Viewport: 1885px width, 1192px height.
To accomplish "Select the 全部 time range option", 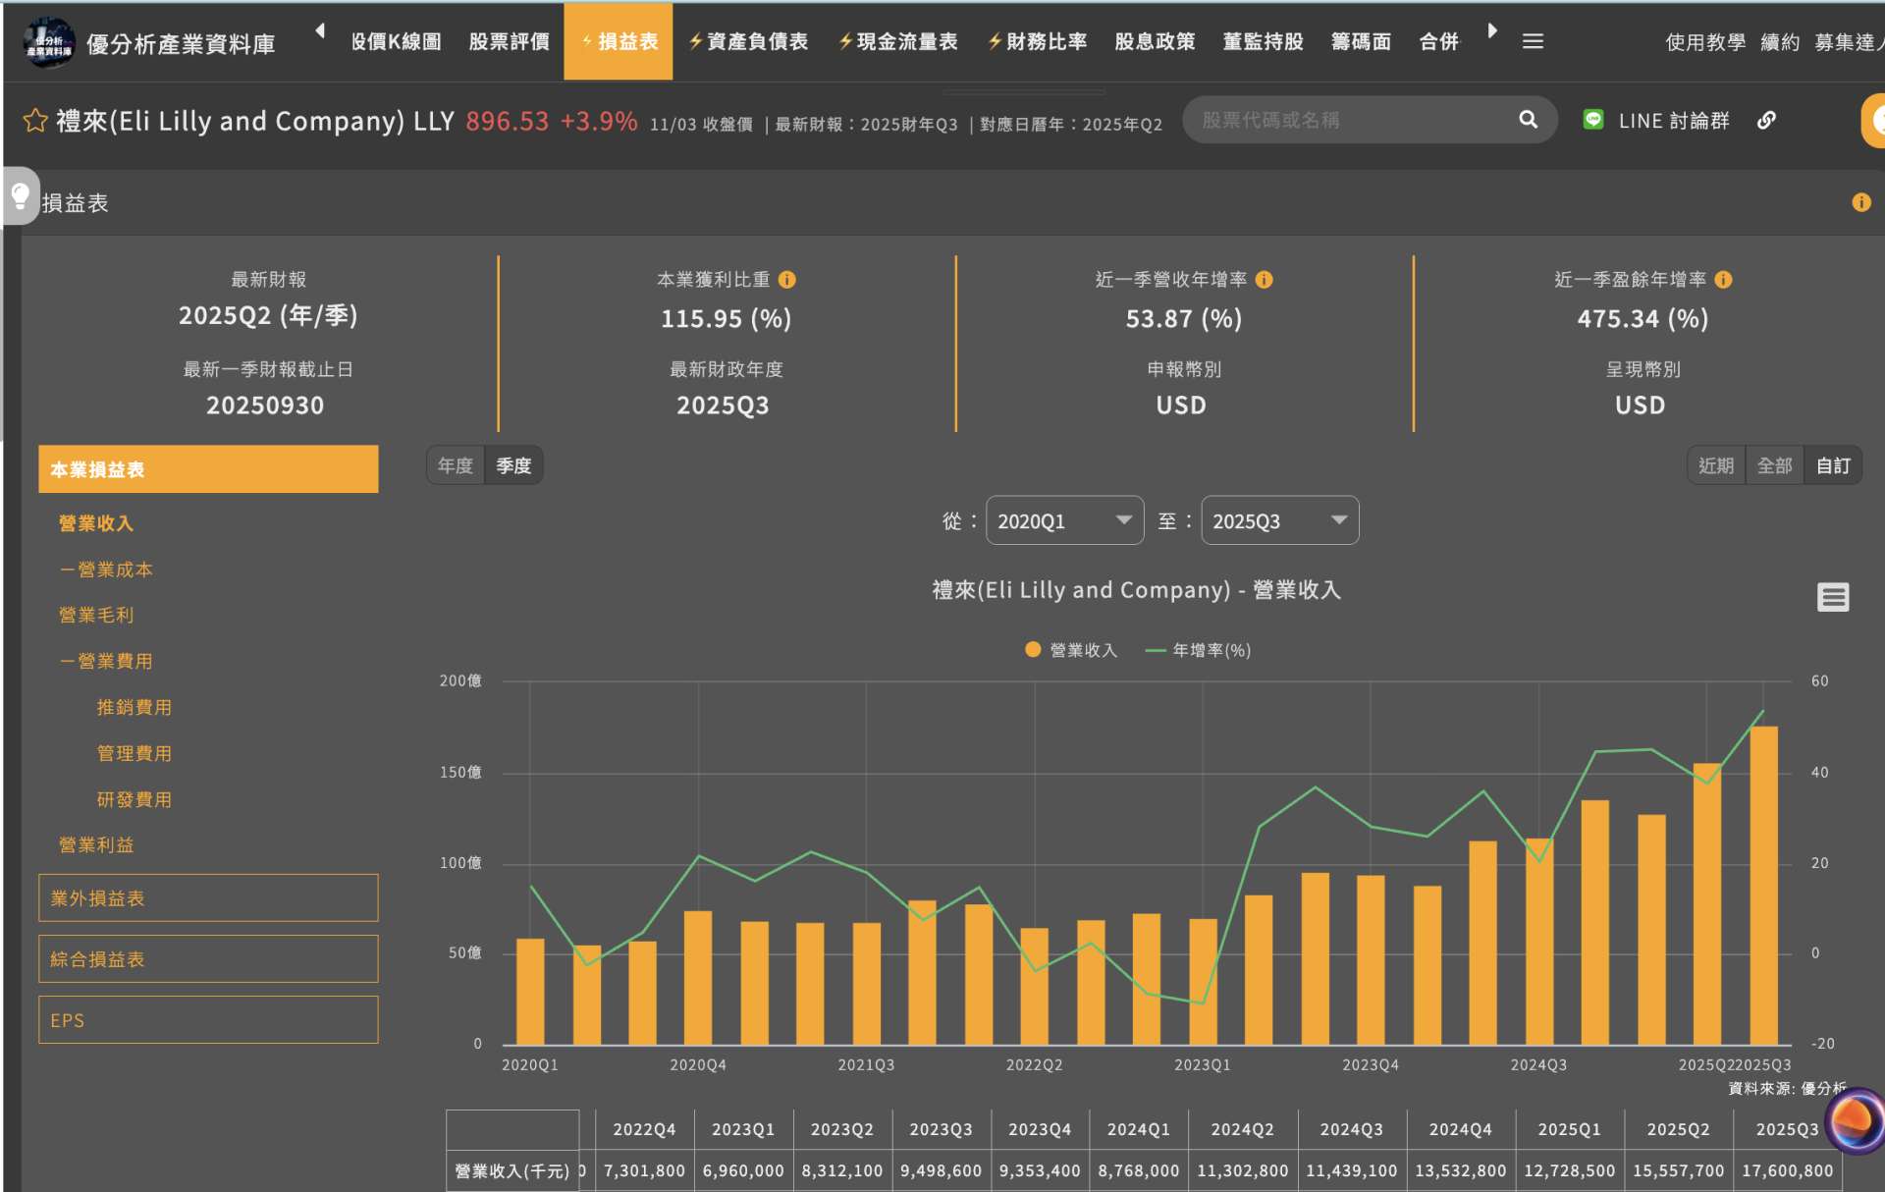I will click(x=1774, y=465).
